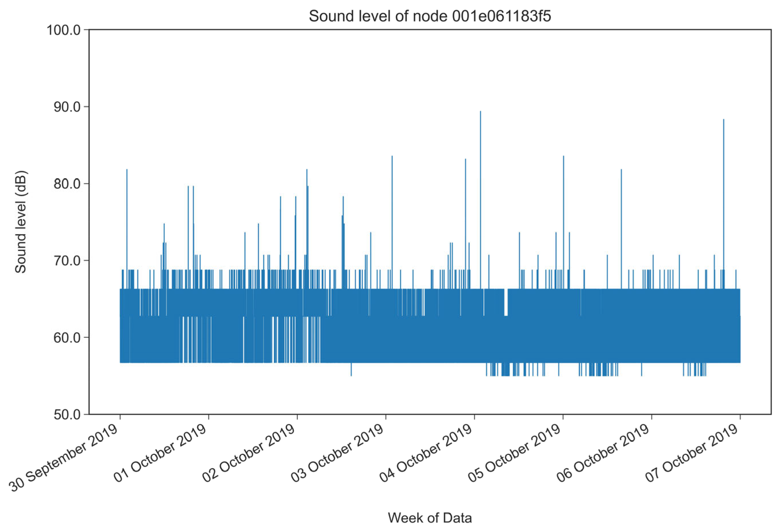
Task: Click the 70.0 y-axis tick label
Action: point(67,261)
